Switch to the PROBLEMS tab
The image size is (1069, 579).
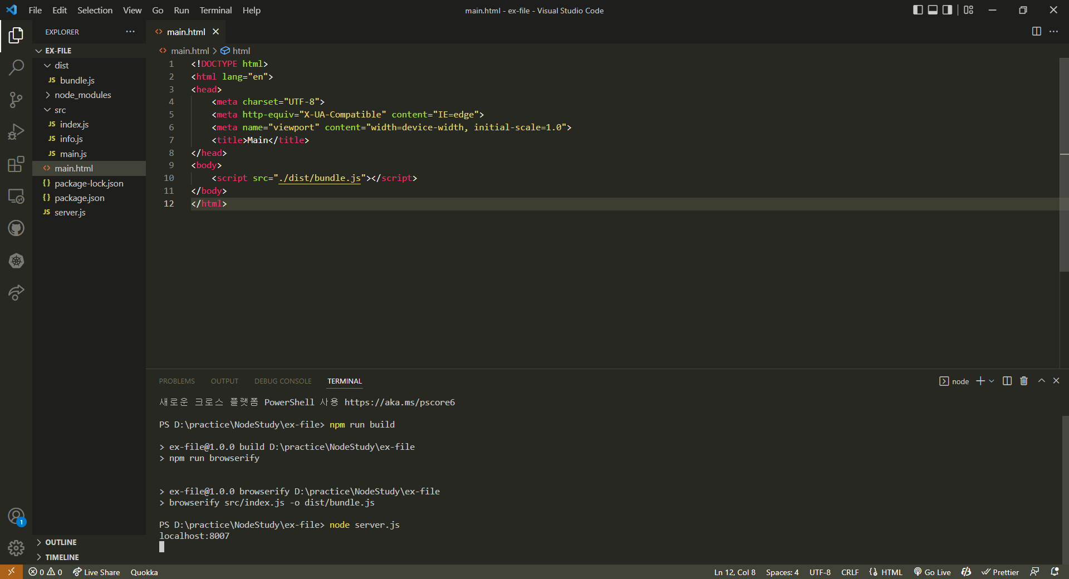click(176, 381)
